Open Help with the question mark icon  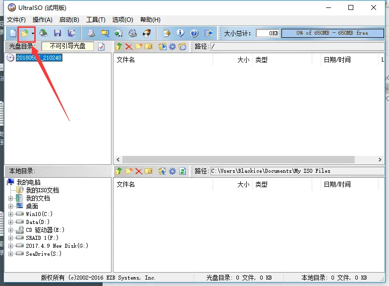click(194, 33)
